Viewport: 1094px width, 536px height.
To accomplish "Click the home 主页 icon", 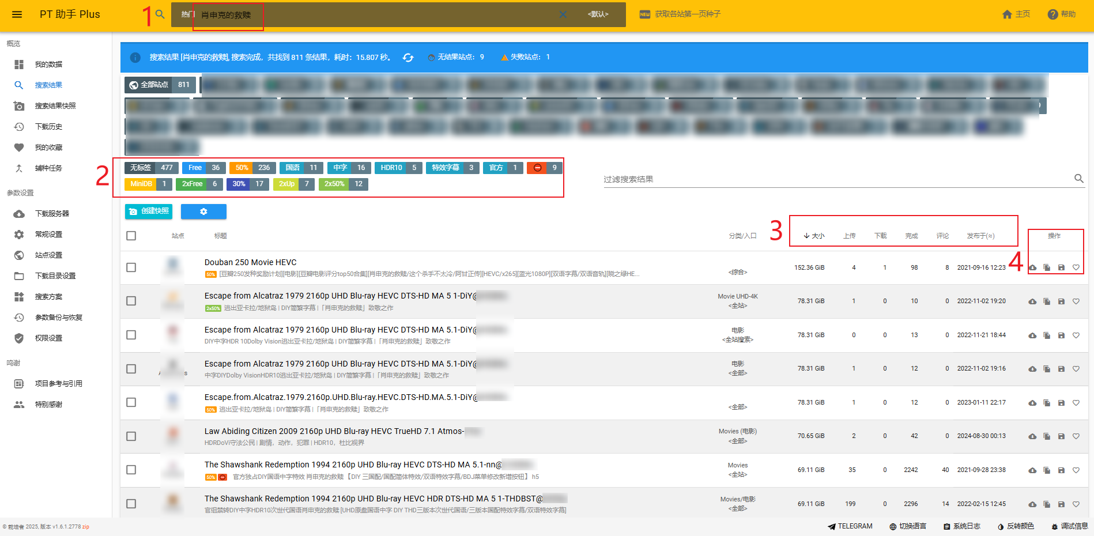I will (1008, 14).
